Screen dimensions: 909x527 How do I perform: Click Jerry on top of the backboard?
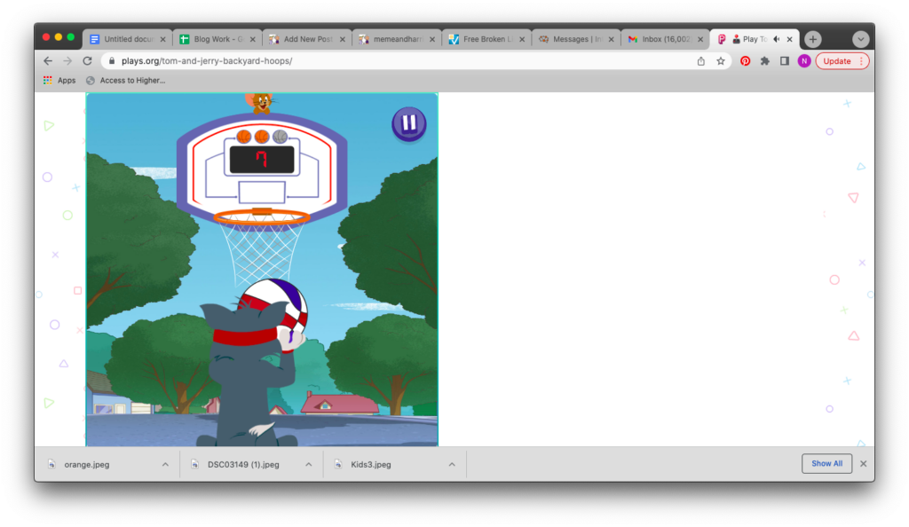261,103
